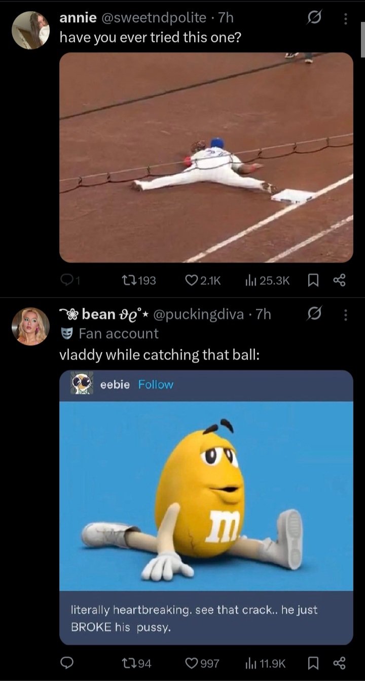Open bean's profile avatar

30,326
